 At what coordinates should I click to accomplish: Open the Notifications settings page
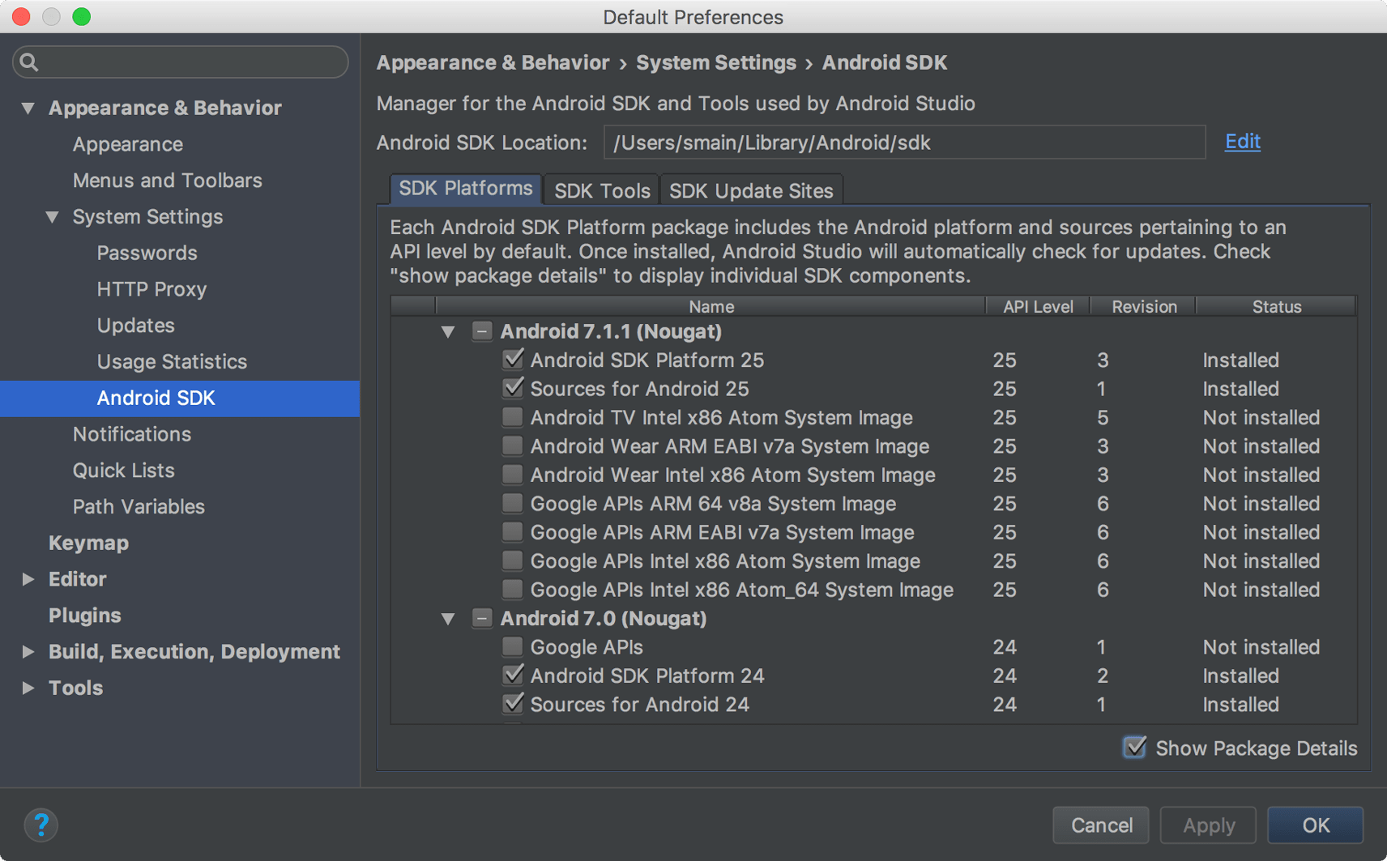tap(131, 433)
